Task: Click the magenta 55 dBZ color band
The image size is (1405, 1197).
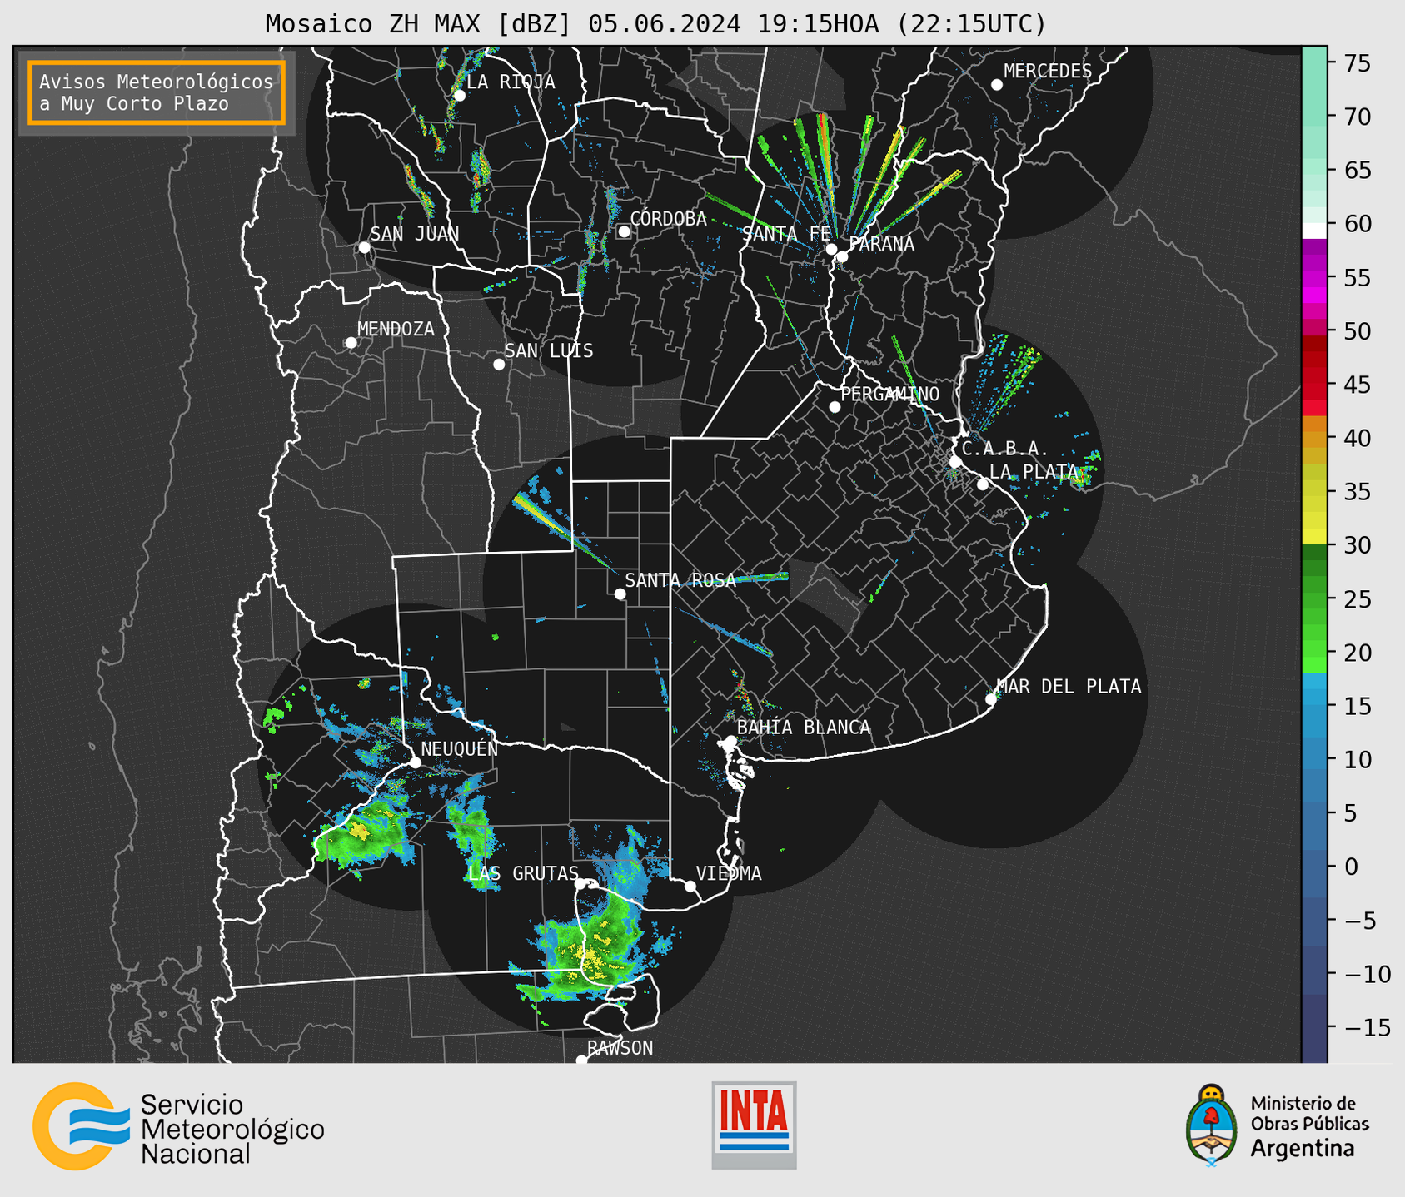Action: click(1314, 278)
